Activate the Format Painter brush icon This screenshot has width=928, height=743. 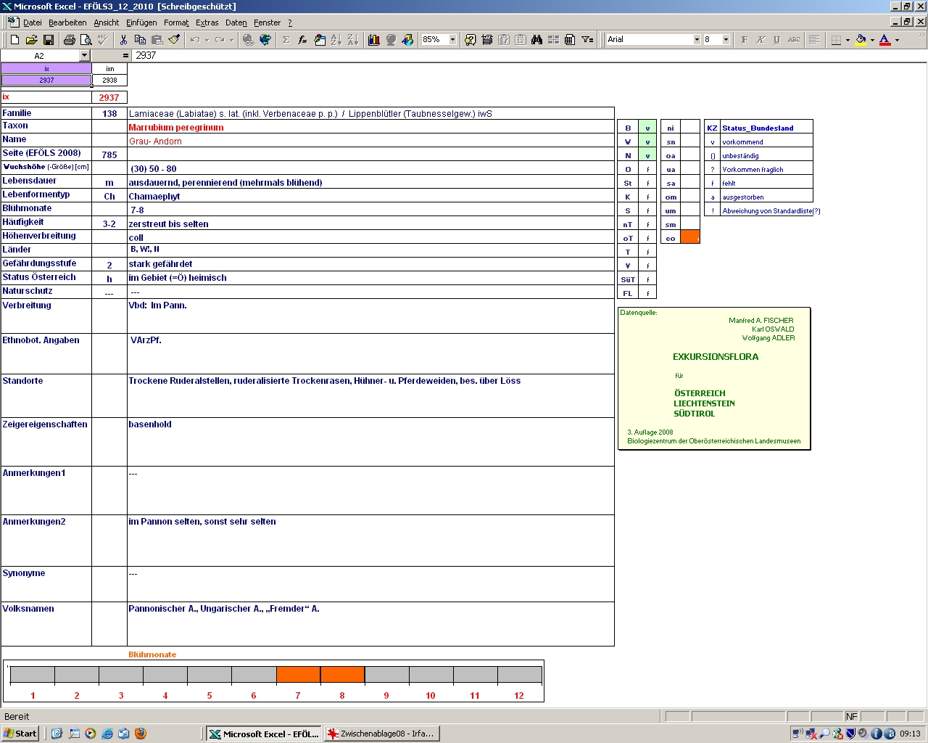[174, 40]
